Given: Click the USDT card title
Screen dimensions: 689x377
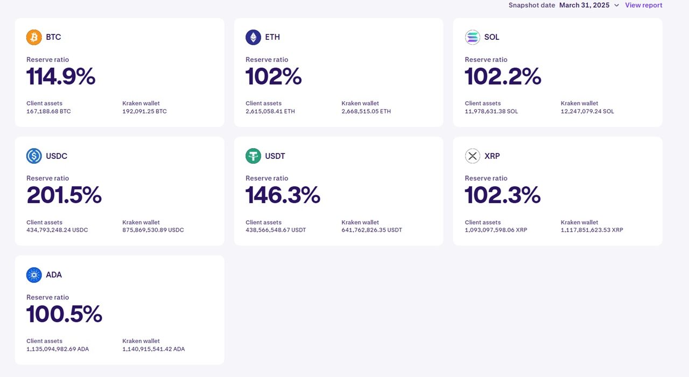Looking at the screenshot, I should click(x=275, y=156).
